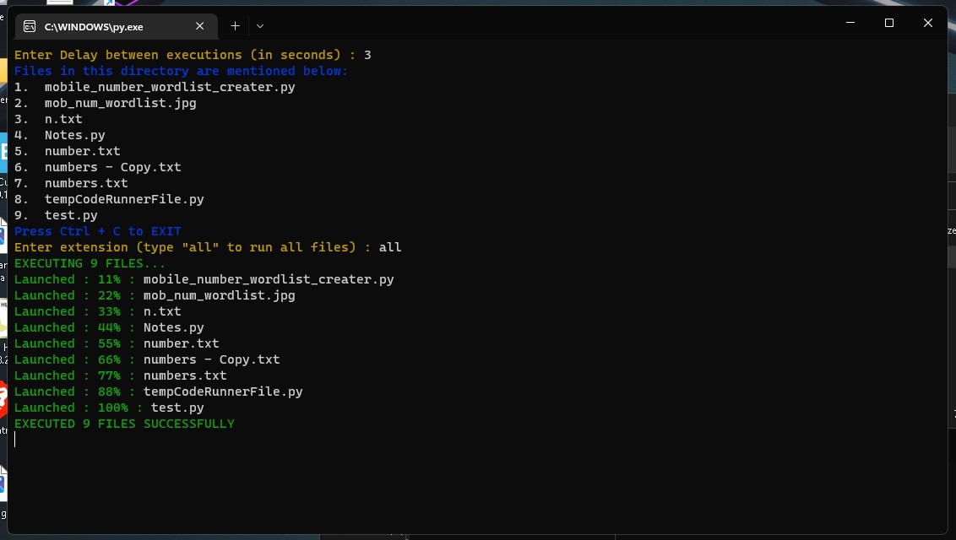Maximize the terminal window
Viewport: 956px width, 540px height.
[888, 23]
